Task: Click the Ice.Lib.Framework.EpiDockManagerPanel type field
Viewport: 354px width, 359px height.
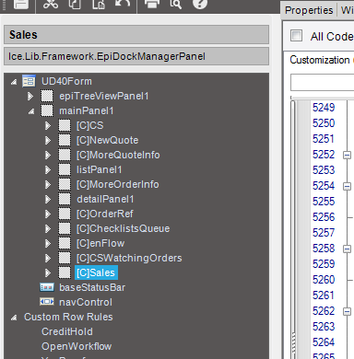Action: tap(136, 56)
